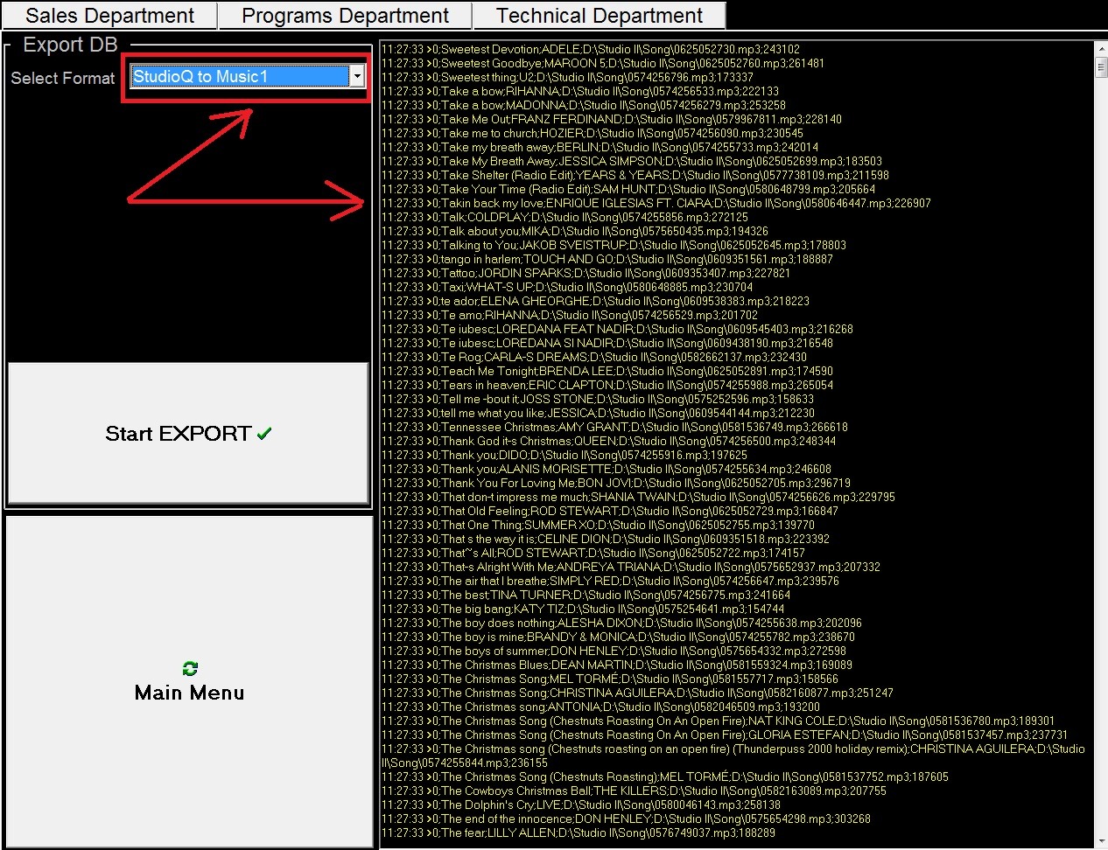Click the Take a bow MADONNA log entry
Screen dimensions: 1108x850
(x=583, y=105)
